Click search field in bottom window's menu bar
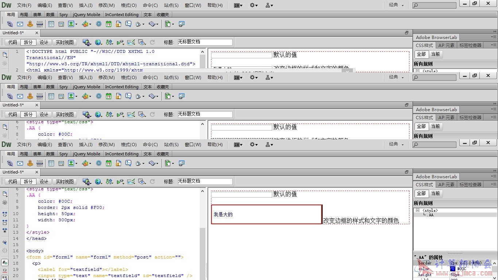 click(x=434, y=145)
